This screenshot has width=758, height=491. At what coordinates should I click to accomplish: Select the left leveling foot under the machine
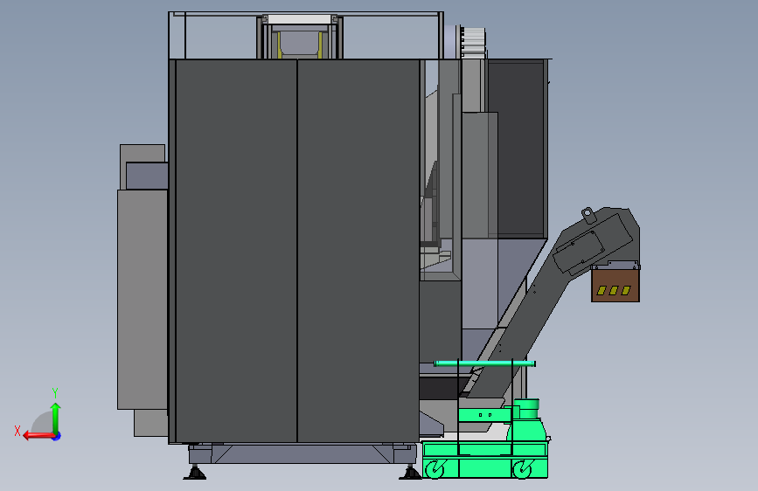(195, 473)
